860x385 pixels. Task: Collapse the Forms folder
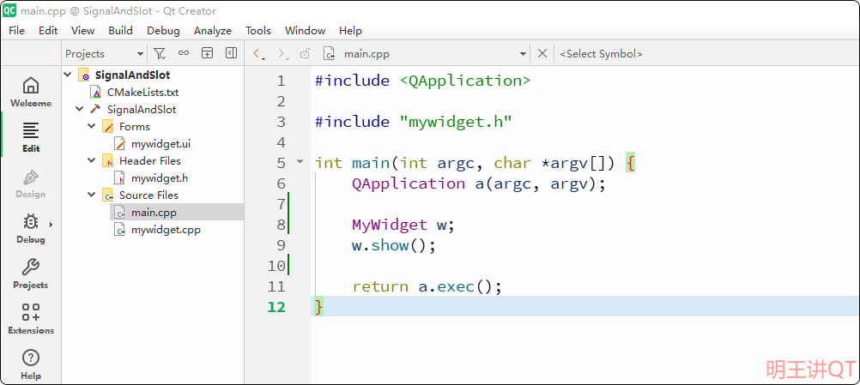92,127
